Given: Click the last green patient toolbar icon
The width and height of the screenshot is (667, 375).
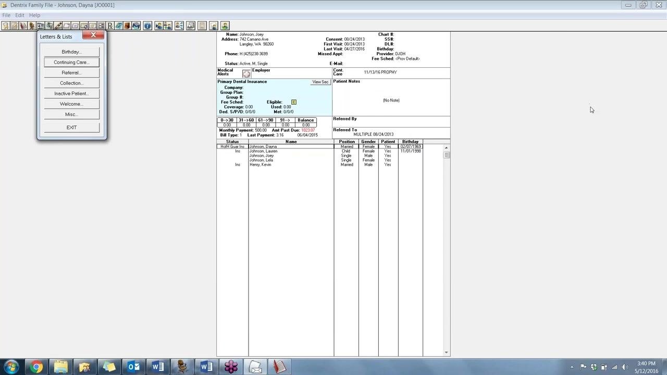Looking at the screenshot, I should pos(225,26).
